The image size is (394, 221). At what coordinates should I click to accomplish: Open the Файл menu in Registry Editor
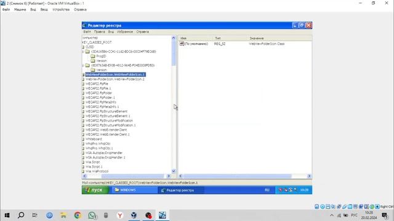coord(87,32)
